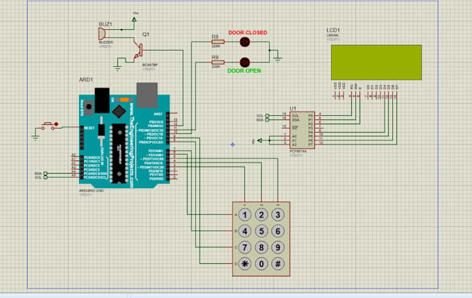Image resolution: width=472 pixels, height=298 pixels.
Task: Click keypad key 3
Action: pos(278,215)
